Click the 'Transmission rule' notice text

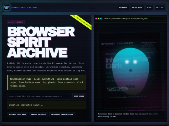[47, 82]
